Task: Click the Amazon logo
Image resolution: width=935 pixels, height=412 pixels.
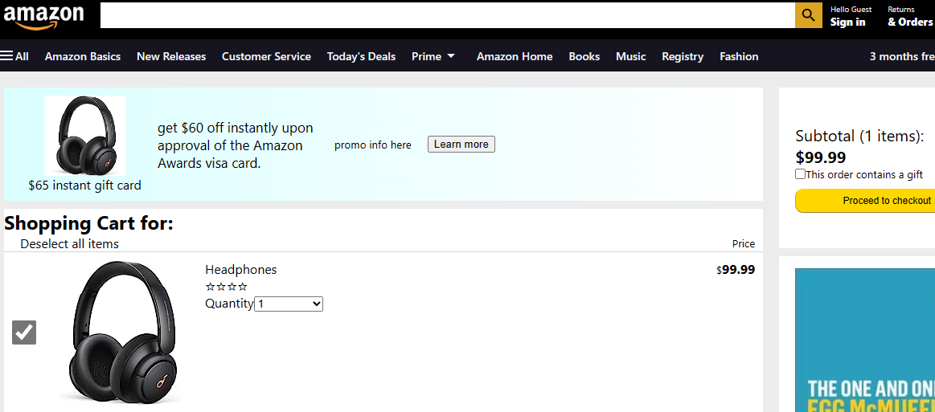Action: [43, 16]
